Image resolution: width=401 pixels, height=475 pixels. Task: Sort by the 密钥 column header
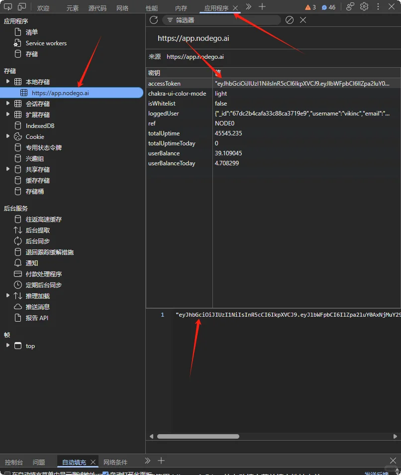[179, 73]
